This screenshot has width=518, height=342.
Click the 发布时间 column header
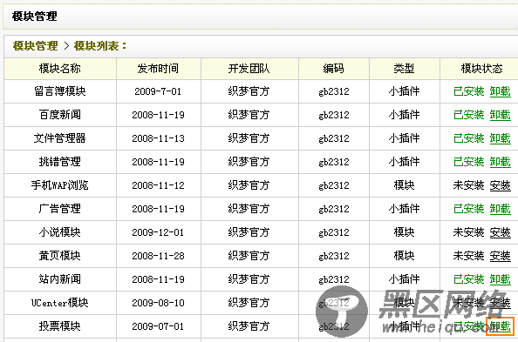pyautogui.click(x=158, y=69)
